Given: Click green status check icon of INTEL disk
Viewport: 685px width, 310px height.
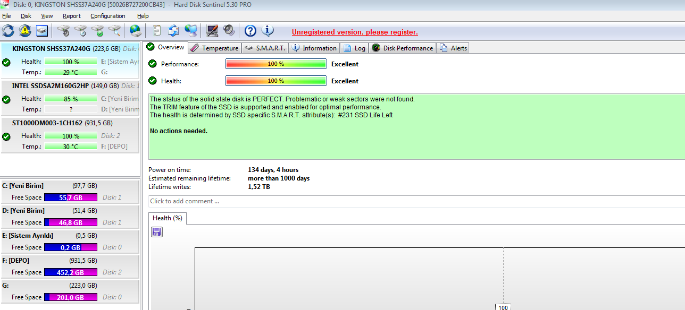Looking at the screenshot, I should (x=6, y=99).
